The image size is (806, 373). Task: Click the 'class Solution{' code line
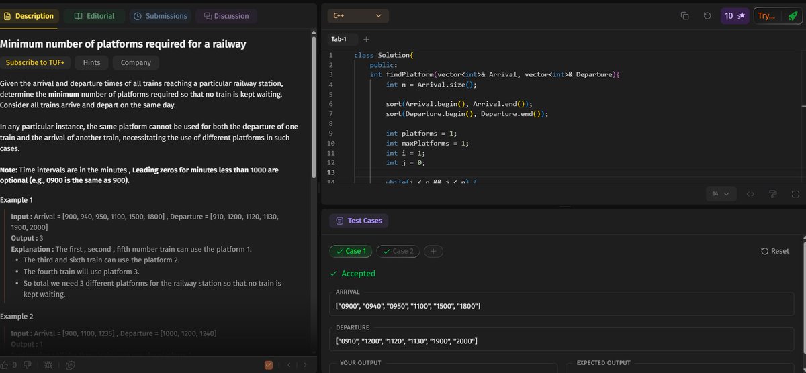[x=384, y=55]
